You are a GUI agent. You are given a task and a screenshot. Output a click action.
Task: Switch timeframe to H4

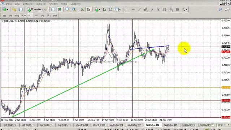36,16
